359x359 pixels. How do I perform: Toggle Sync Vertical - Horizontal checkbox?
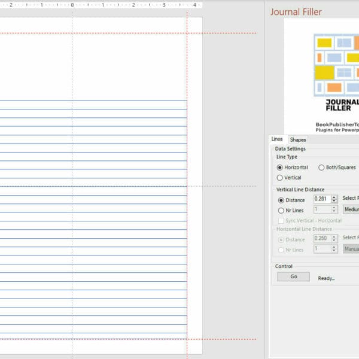tap(280, 220)
